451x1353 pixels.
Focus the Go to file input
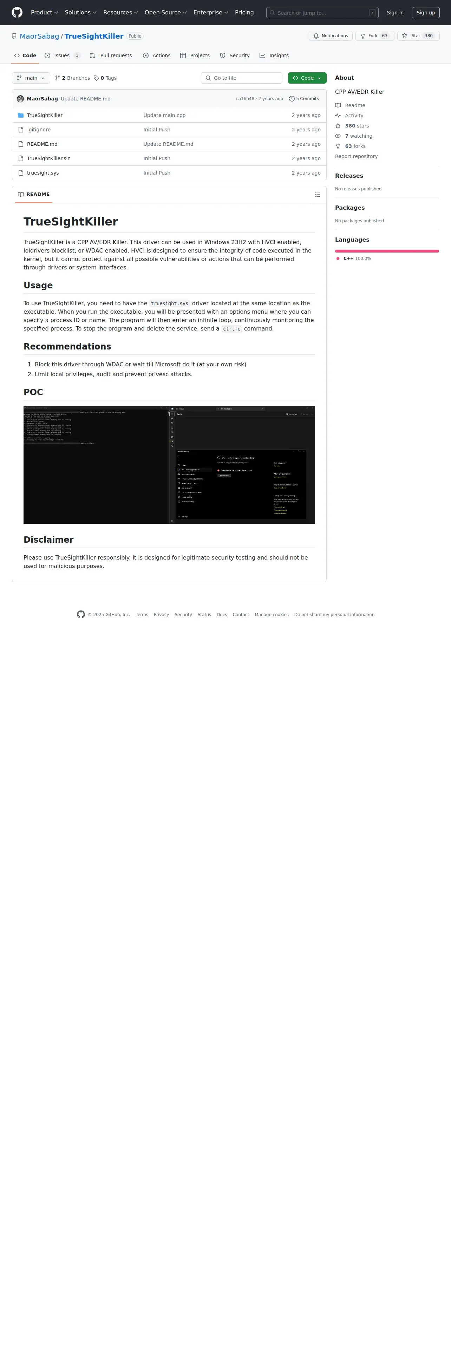242,78
